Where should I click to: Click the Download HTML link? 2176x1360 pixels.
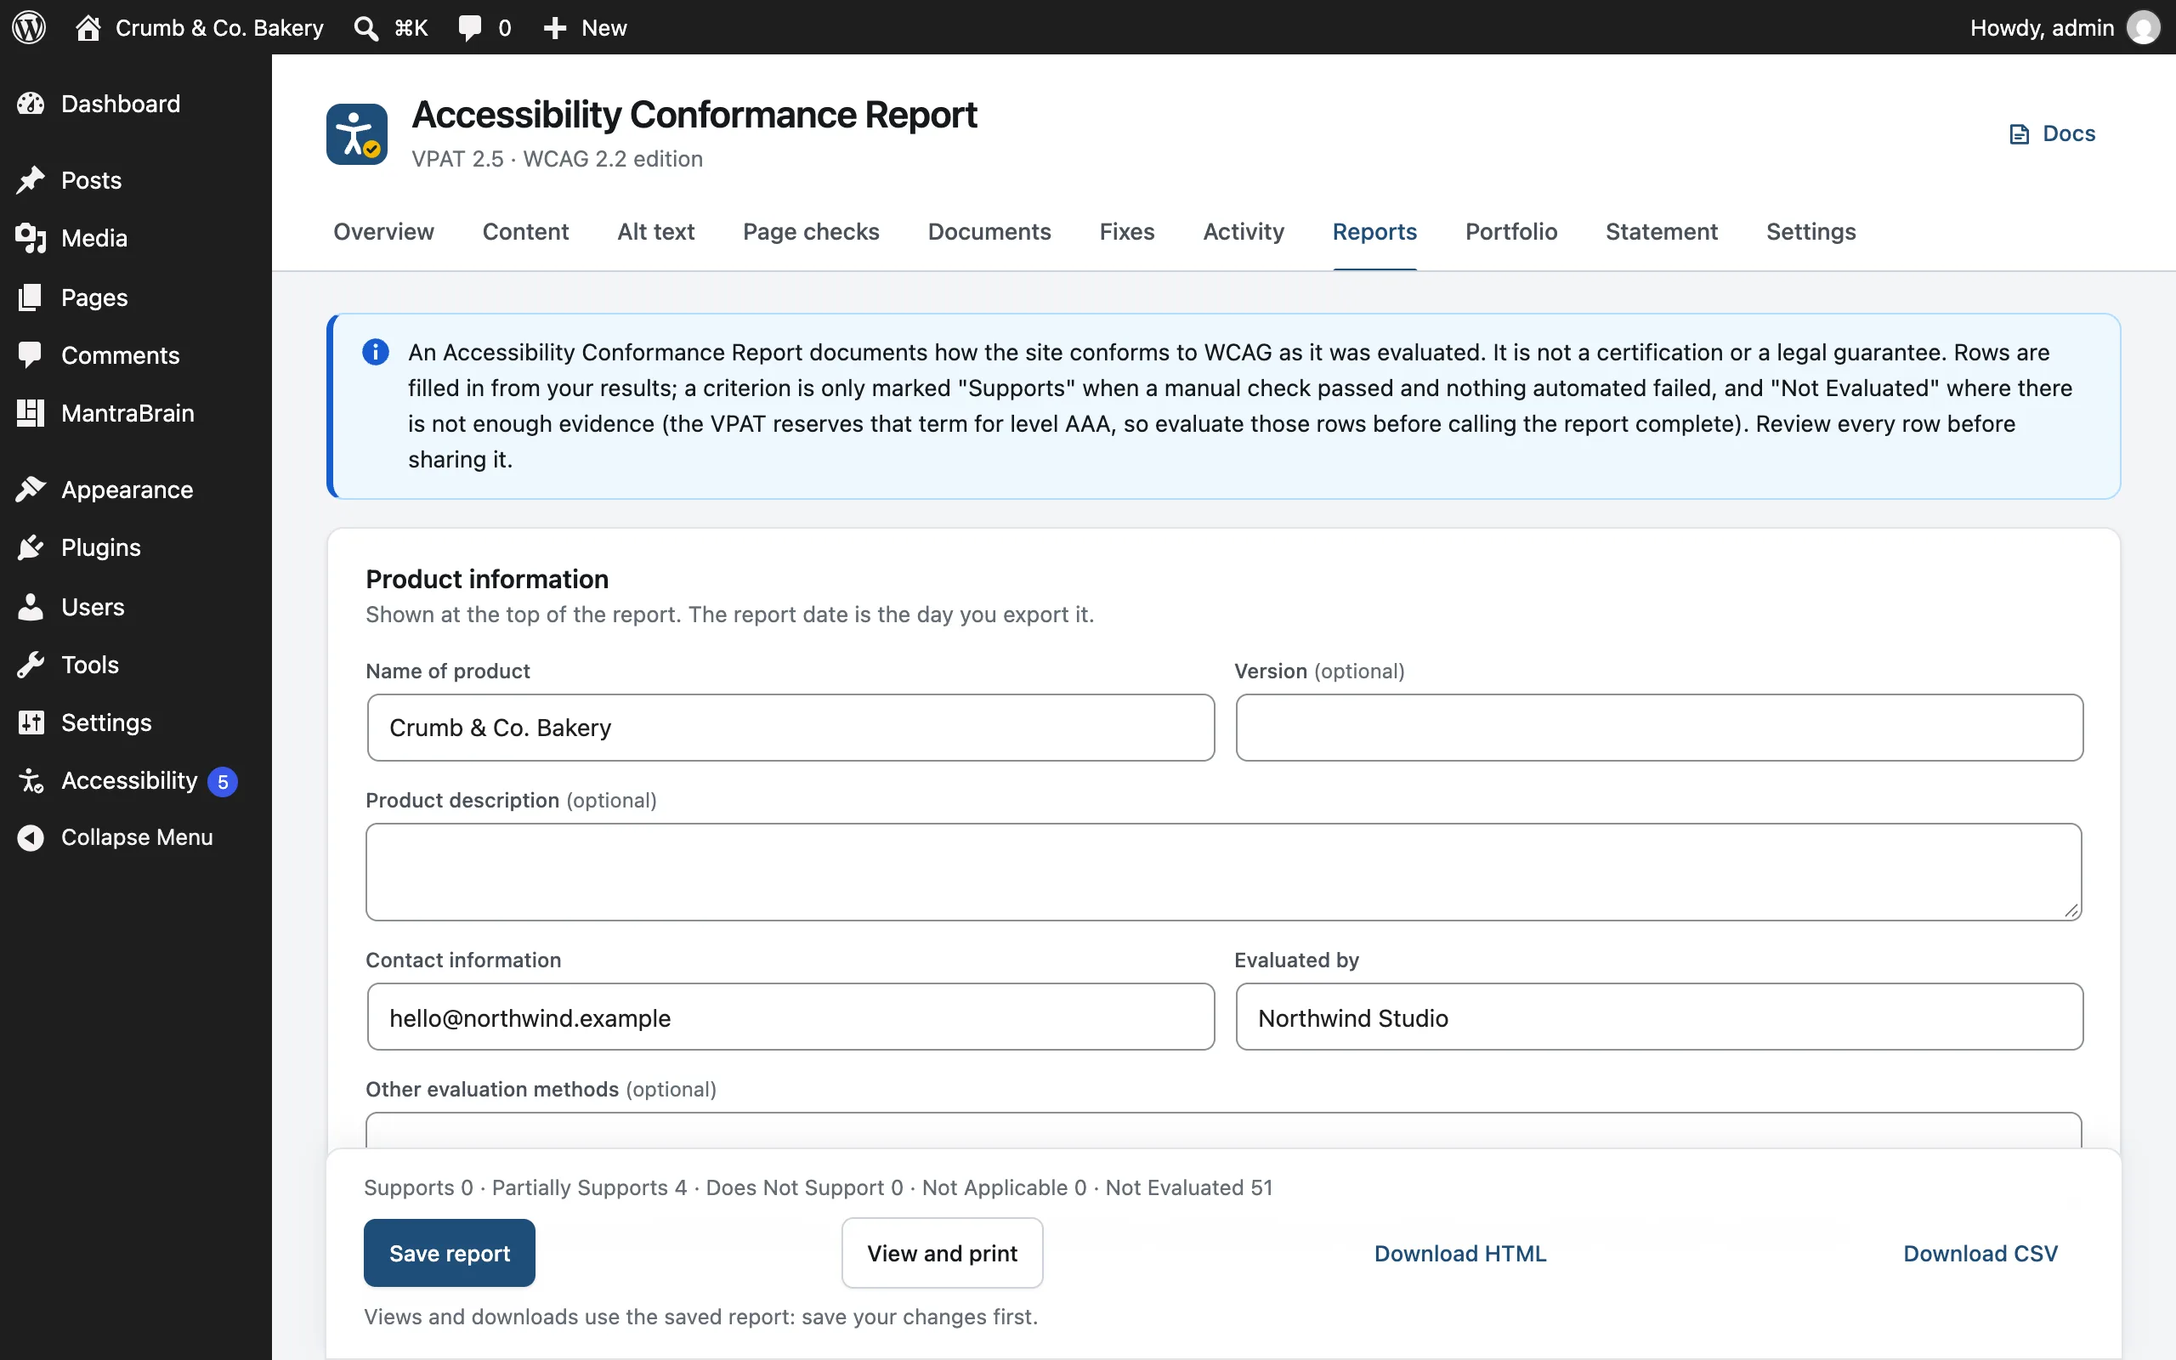point(1460,1253)
